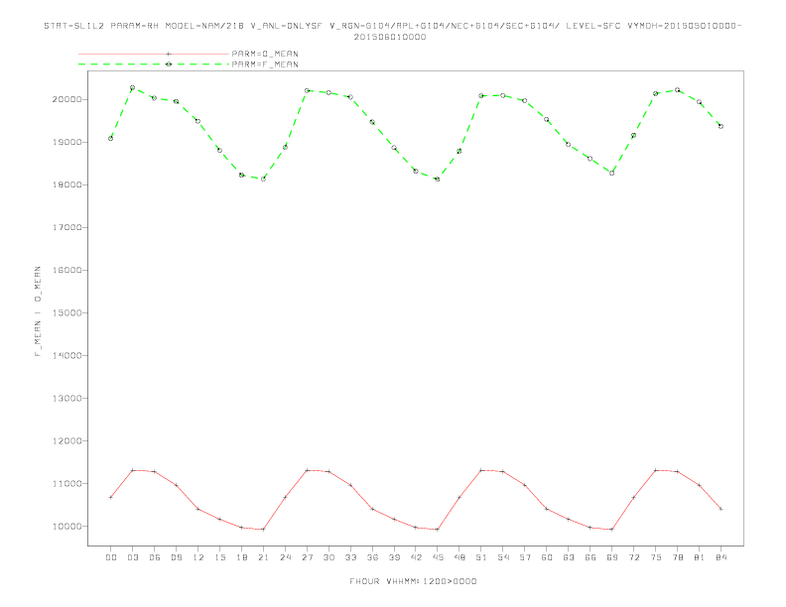Click the 24 forecast hour tick label
This screenshot has width=786, height=607.
(285, 557)
